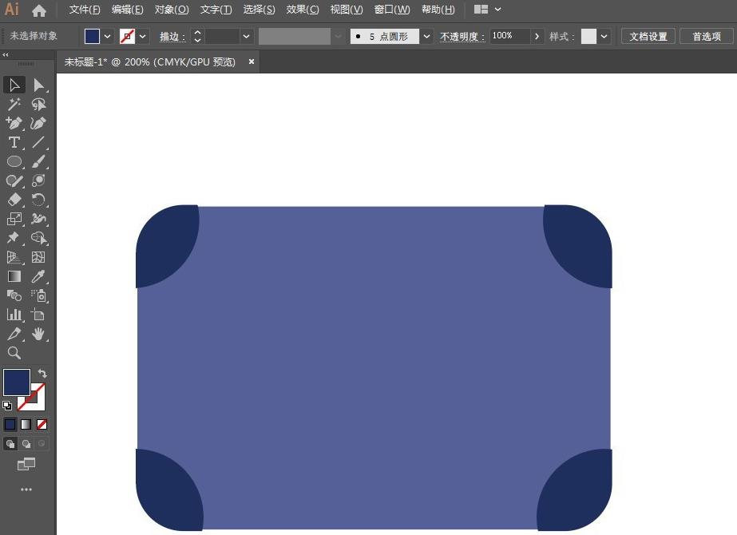The width and height of the screenshot is (737, 535).
Task: Select the Eraser tool
Action: (x=14, y=200)
